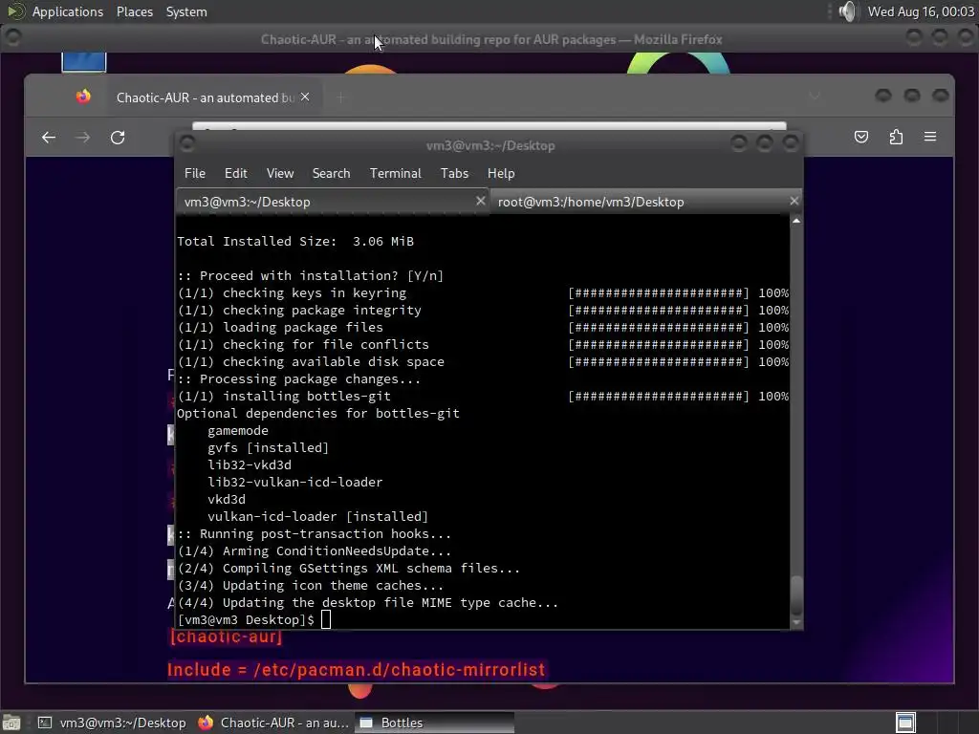This screenshot has height=734, width=979.
Task: Close the vm3@vm3:~/Desktop terminal tab
Action: (x=480, y=201)
